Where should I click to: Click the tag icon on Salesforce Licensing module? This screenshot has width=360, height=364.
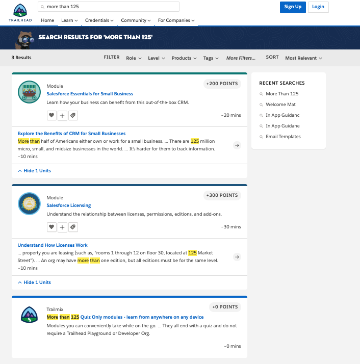73,227
